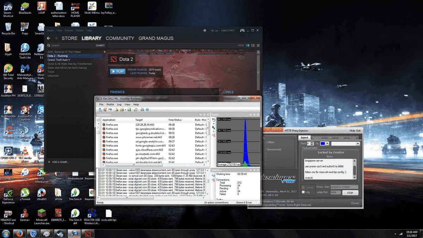The image size is (423, 238).
Task: Open Proxification Rules icon in Proxifier toolbar
Action: point(105,110)
